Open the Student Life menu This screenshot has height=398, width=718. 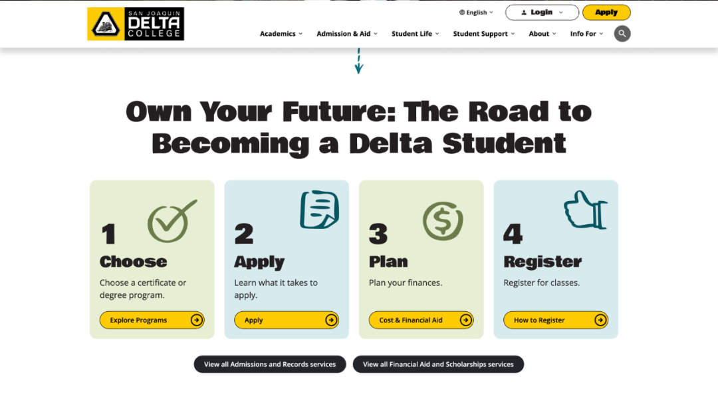(415, 34)
